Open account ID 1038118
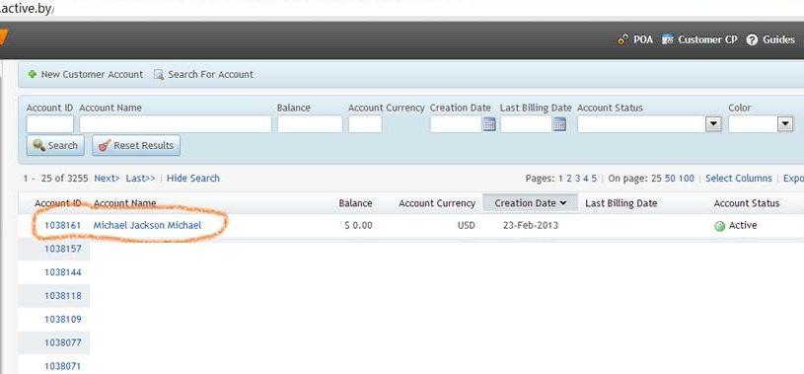Screen dimensions: 804x374 62,296
